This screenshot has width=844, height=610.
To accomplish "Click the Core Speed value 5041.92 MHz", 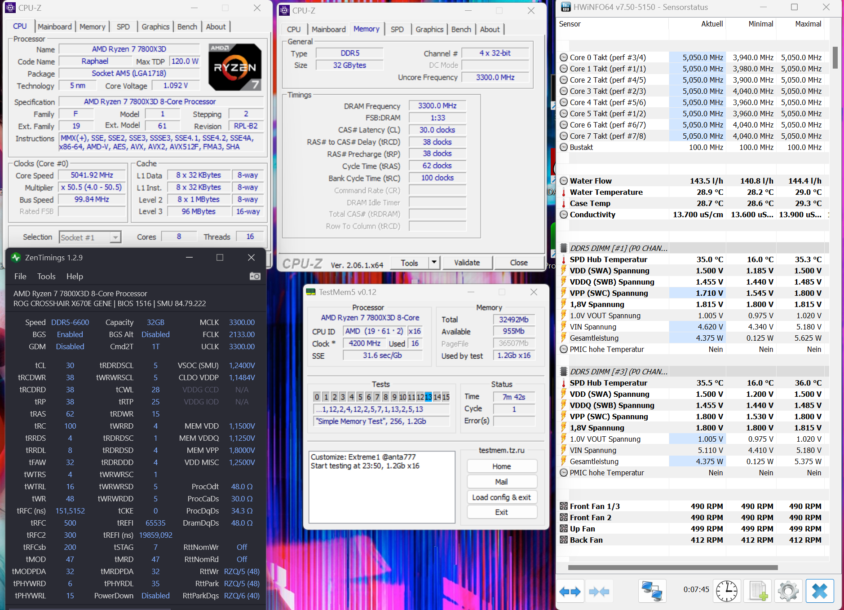I will point(92,175).
